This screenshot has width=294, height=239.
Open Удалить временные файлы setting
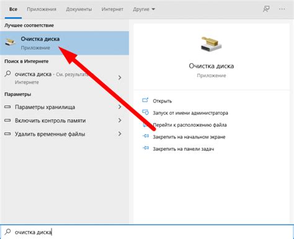click(65, 134)
